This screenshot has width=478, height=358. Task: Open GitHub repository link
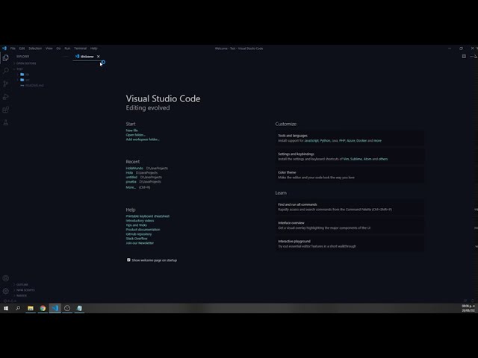click(x=139, y=234)
